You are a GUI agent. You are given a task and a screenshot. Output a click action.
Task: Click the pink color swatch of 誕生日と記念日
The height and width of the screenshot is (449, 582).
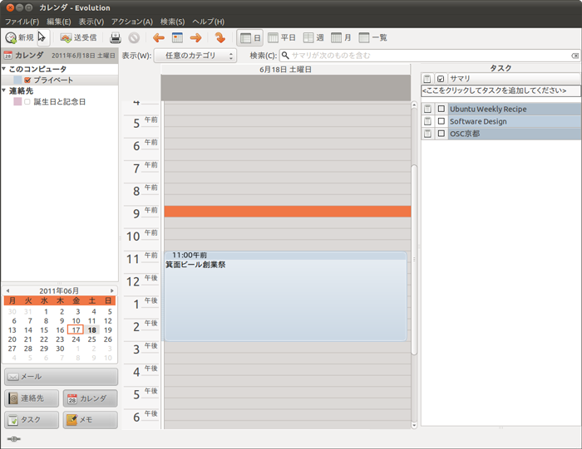click(17, 101)
